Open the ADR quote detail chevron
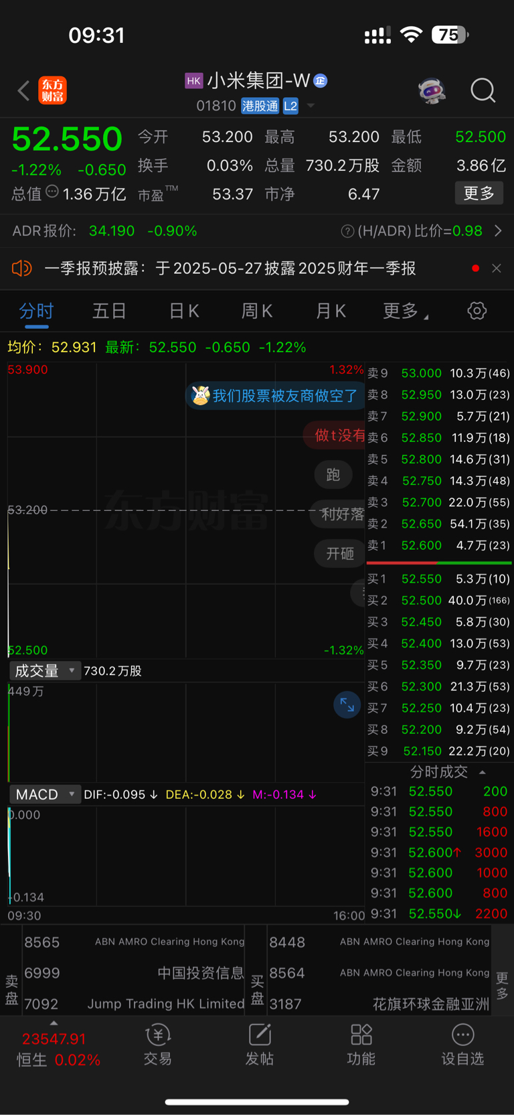514x1115 pixels. click(498, 231)
